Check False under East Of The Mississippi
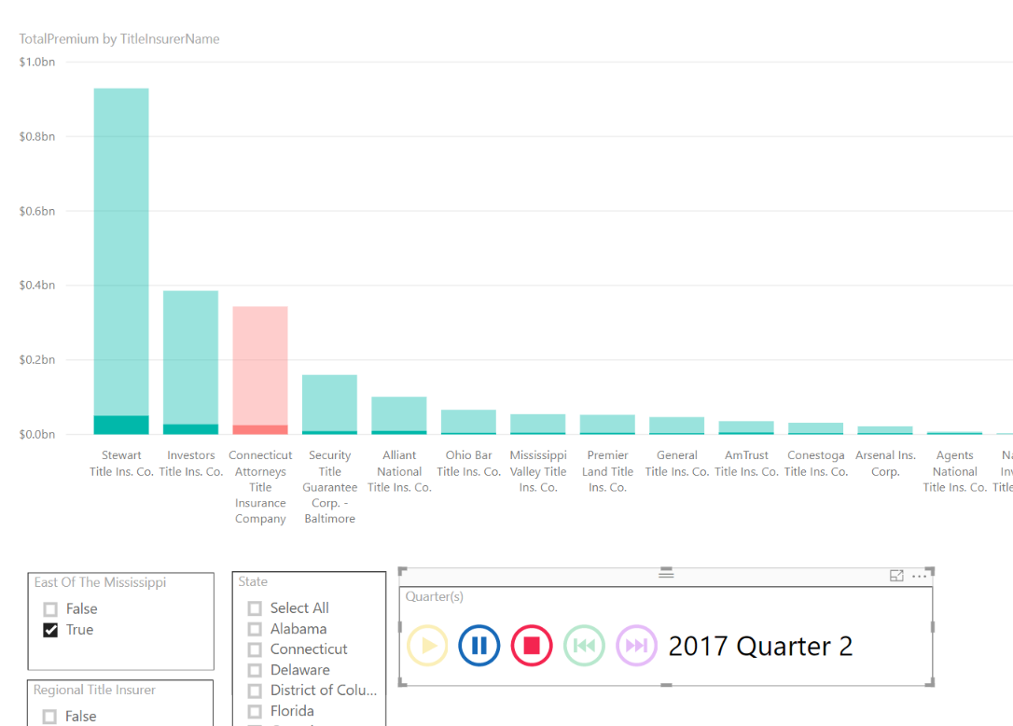 click(50, 609)
